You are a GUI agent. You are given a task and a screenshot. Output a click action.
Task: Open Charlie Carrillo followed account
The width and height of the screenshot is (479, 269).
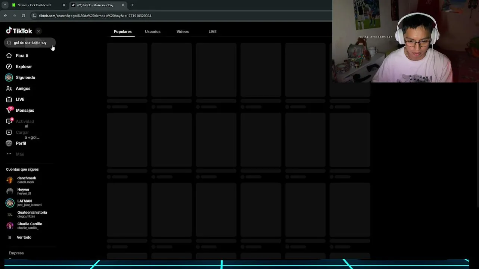click(x=30, y=226)
